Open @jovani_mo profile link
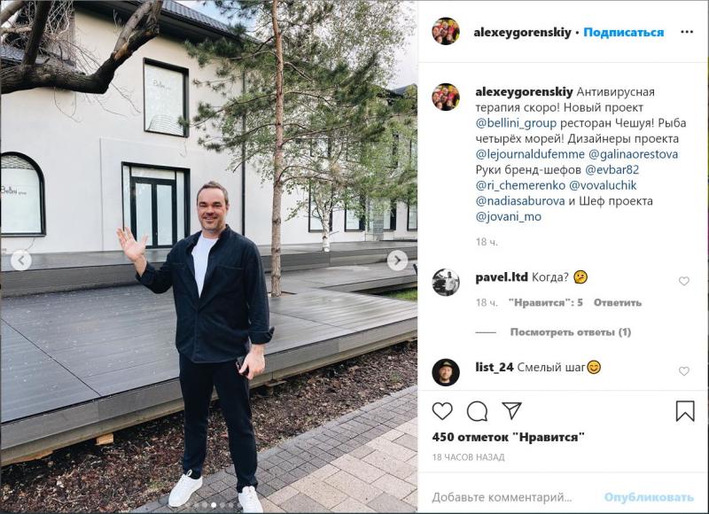Viewport: 709px width, 514px height. [x=508, y=216]
